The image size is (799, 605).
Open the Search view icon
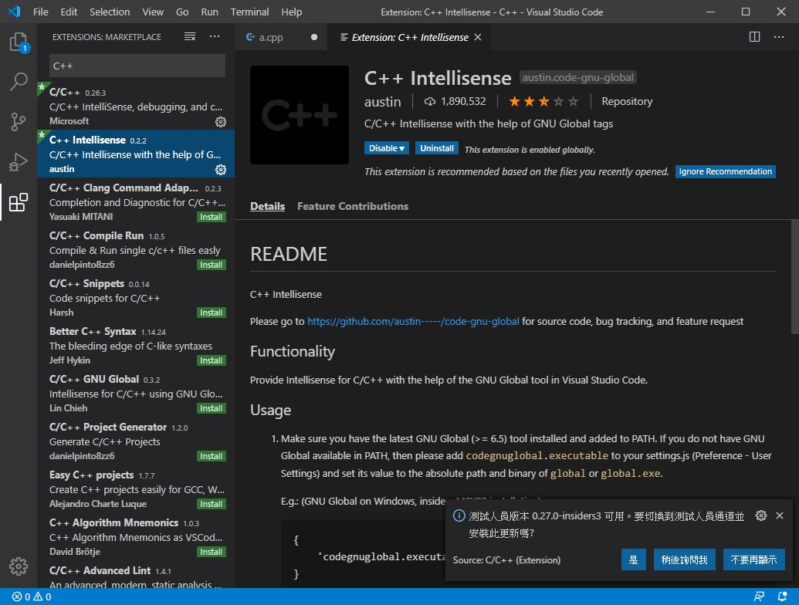coord(19,81)
